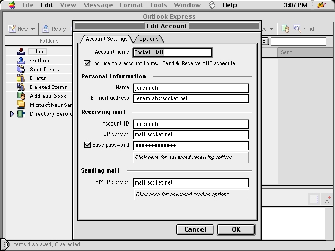The image size is (335, 251).
Task: Open the Edit menu
Action: [47, 5]
